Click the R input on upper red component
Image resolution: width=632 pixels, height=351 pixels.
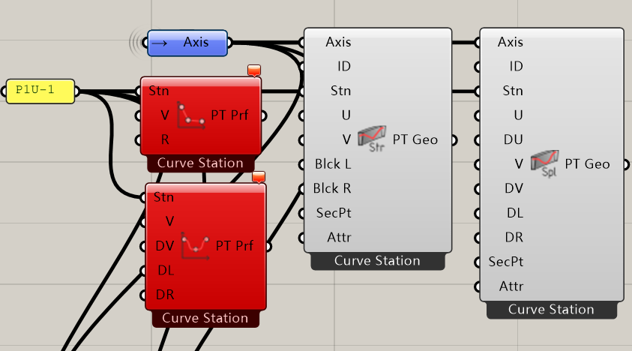pyautogui.click(x=164, y=139)
